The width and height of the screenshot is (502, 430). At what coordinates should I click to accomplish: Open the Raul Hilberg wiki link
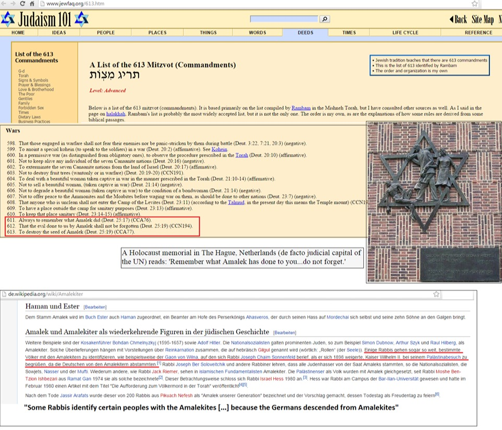click(443, 343)
